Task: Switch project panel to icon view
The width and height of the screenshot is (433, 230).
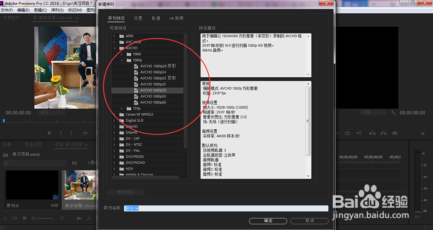Action: [x=25, y=218]
